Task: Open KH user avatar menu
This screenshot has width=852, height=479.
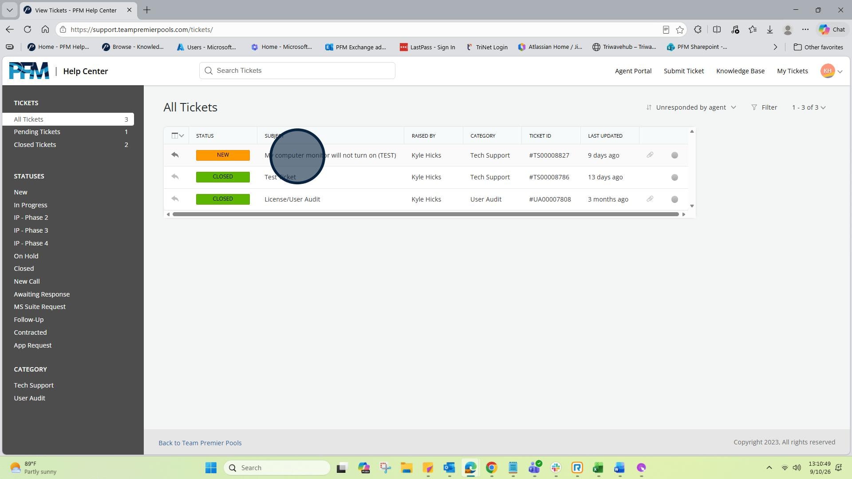Action: [831, 71]
